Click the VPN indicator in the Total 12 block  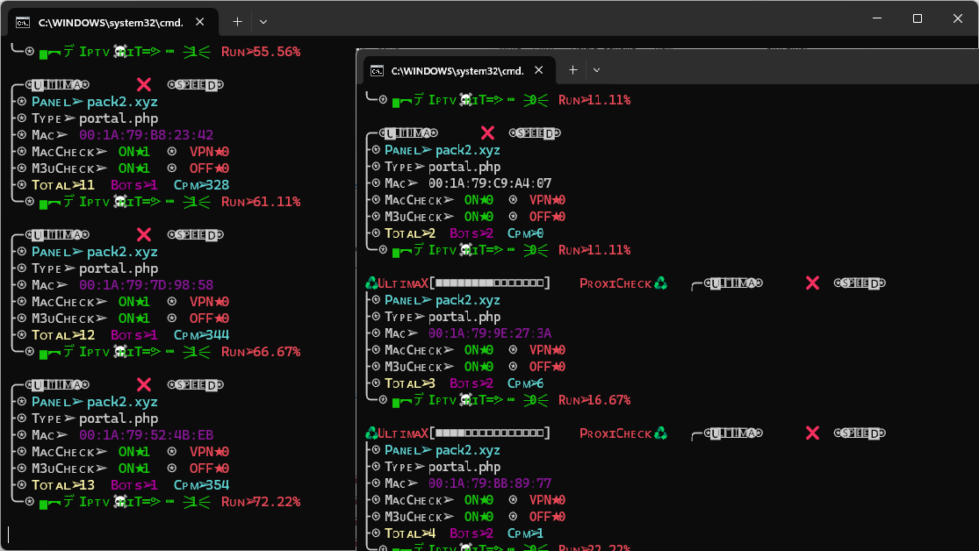pyautogui.click(x=209, y=302)
